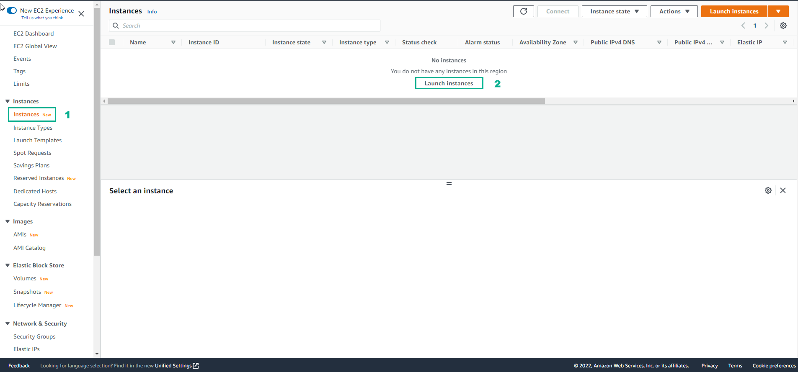This screenshot has height=372, width=798.
Task: Click the table horizontal scrollbar
Action: point(326,101)
